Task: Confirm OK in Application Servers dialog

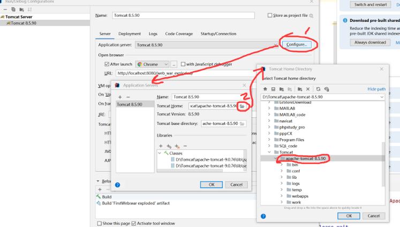Action: [x=212, y=185]
